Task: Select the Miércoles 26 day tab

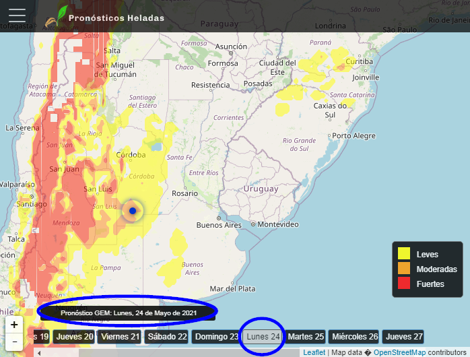Action: [355, 337]
